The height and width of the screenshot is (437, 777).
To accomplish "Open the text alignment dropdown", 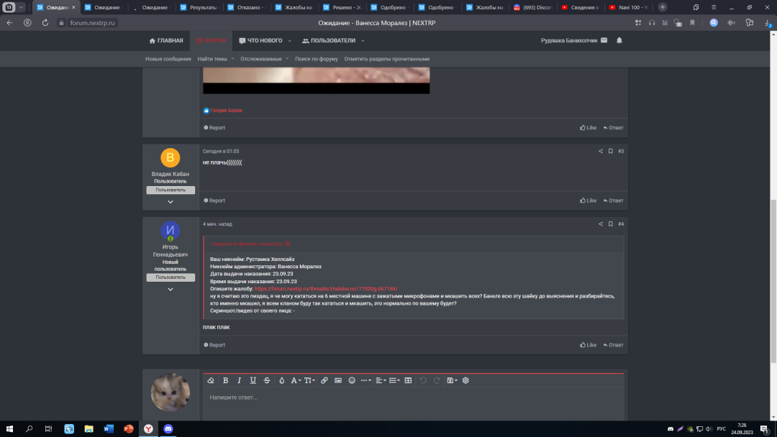I will pos(380,380).
